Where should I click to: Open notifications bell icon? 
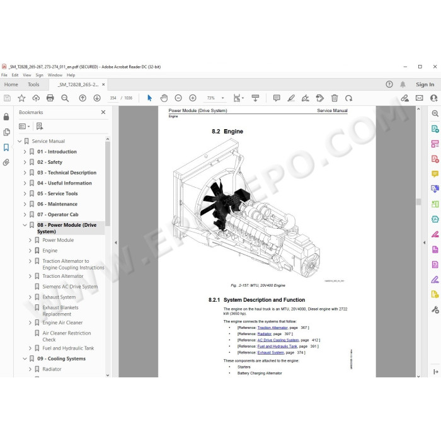403,84
